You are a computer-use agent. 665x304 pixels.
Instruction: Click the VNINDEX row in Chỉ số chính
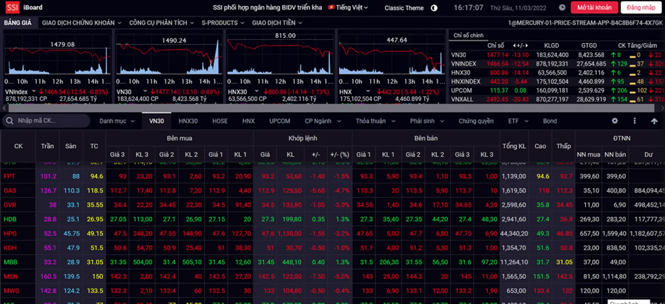coord(557,64)
